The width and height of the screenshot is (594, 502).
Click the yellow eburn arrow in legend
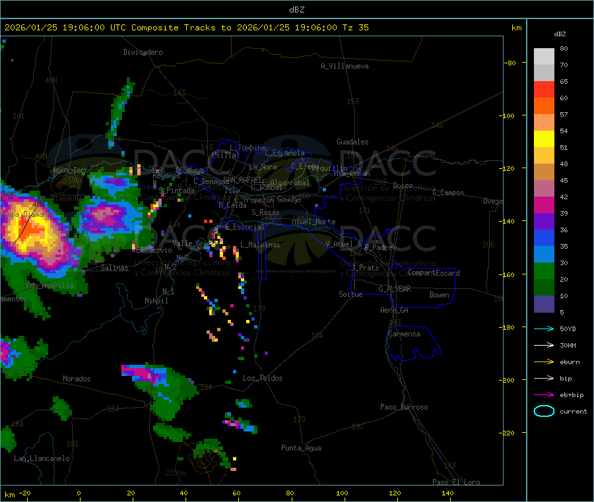pyautogui.click(x=544, y=362)
